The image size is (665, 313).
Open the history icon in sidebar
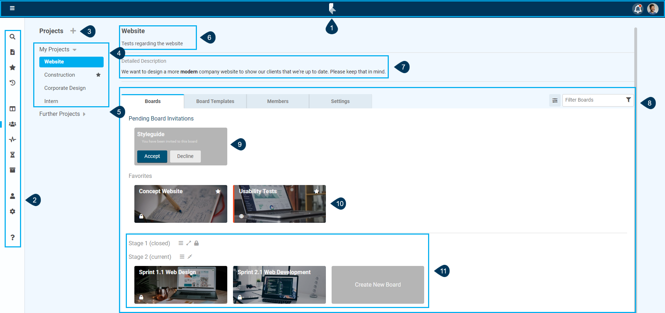[13, 83]
